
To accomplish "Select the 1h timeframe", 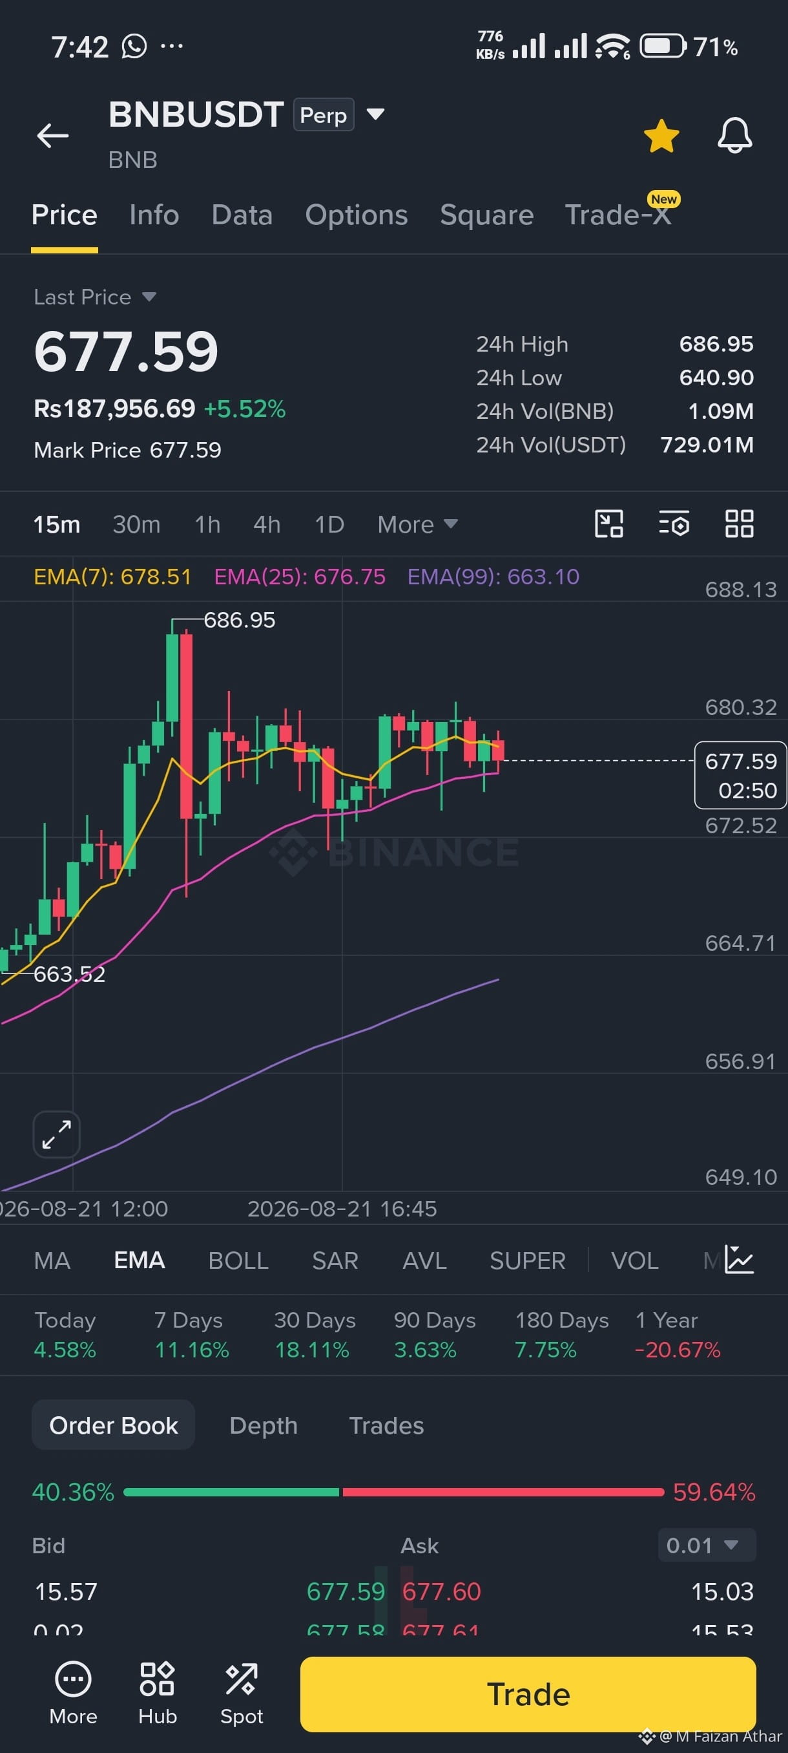I will click(x=207, y=524).
